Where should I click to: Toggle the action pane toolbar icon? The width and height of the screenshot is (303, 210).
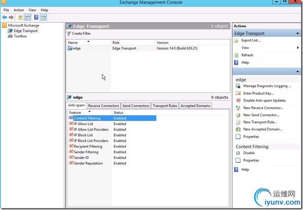point(43,18)
